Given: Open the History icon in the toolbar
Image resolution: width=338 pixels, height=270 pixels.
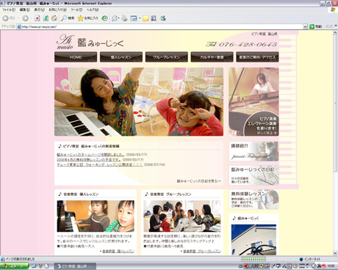Looking at the screenshot, I should pos(104,18).
